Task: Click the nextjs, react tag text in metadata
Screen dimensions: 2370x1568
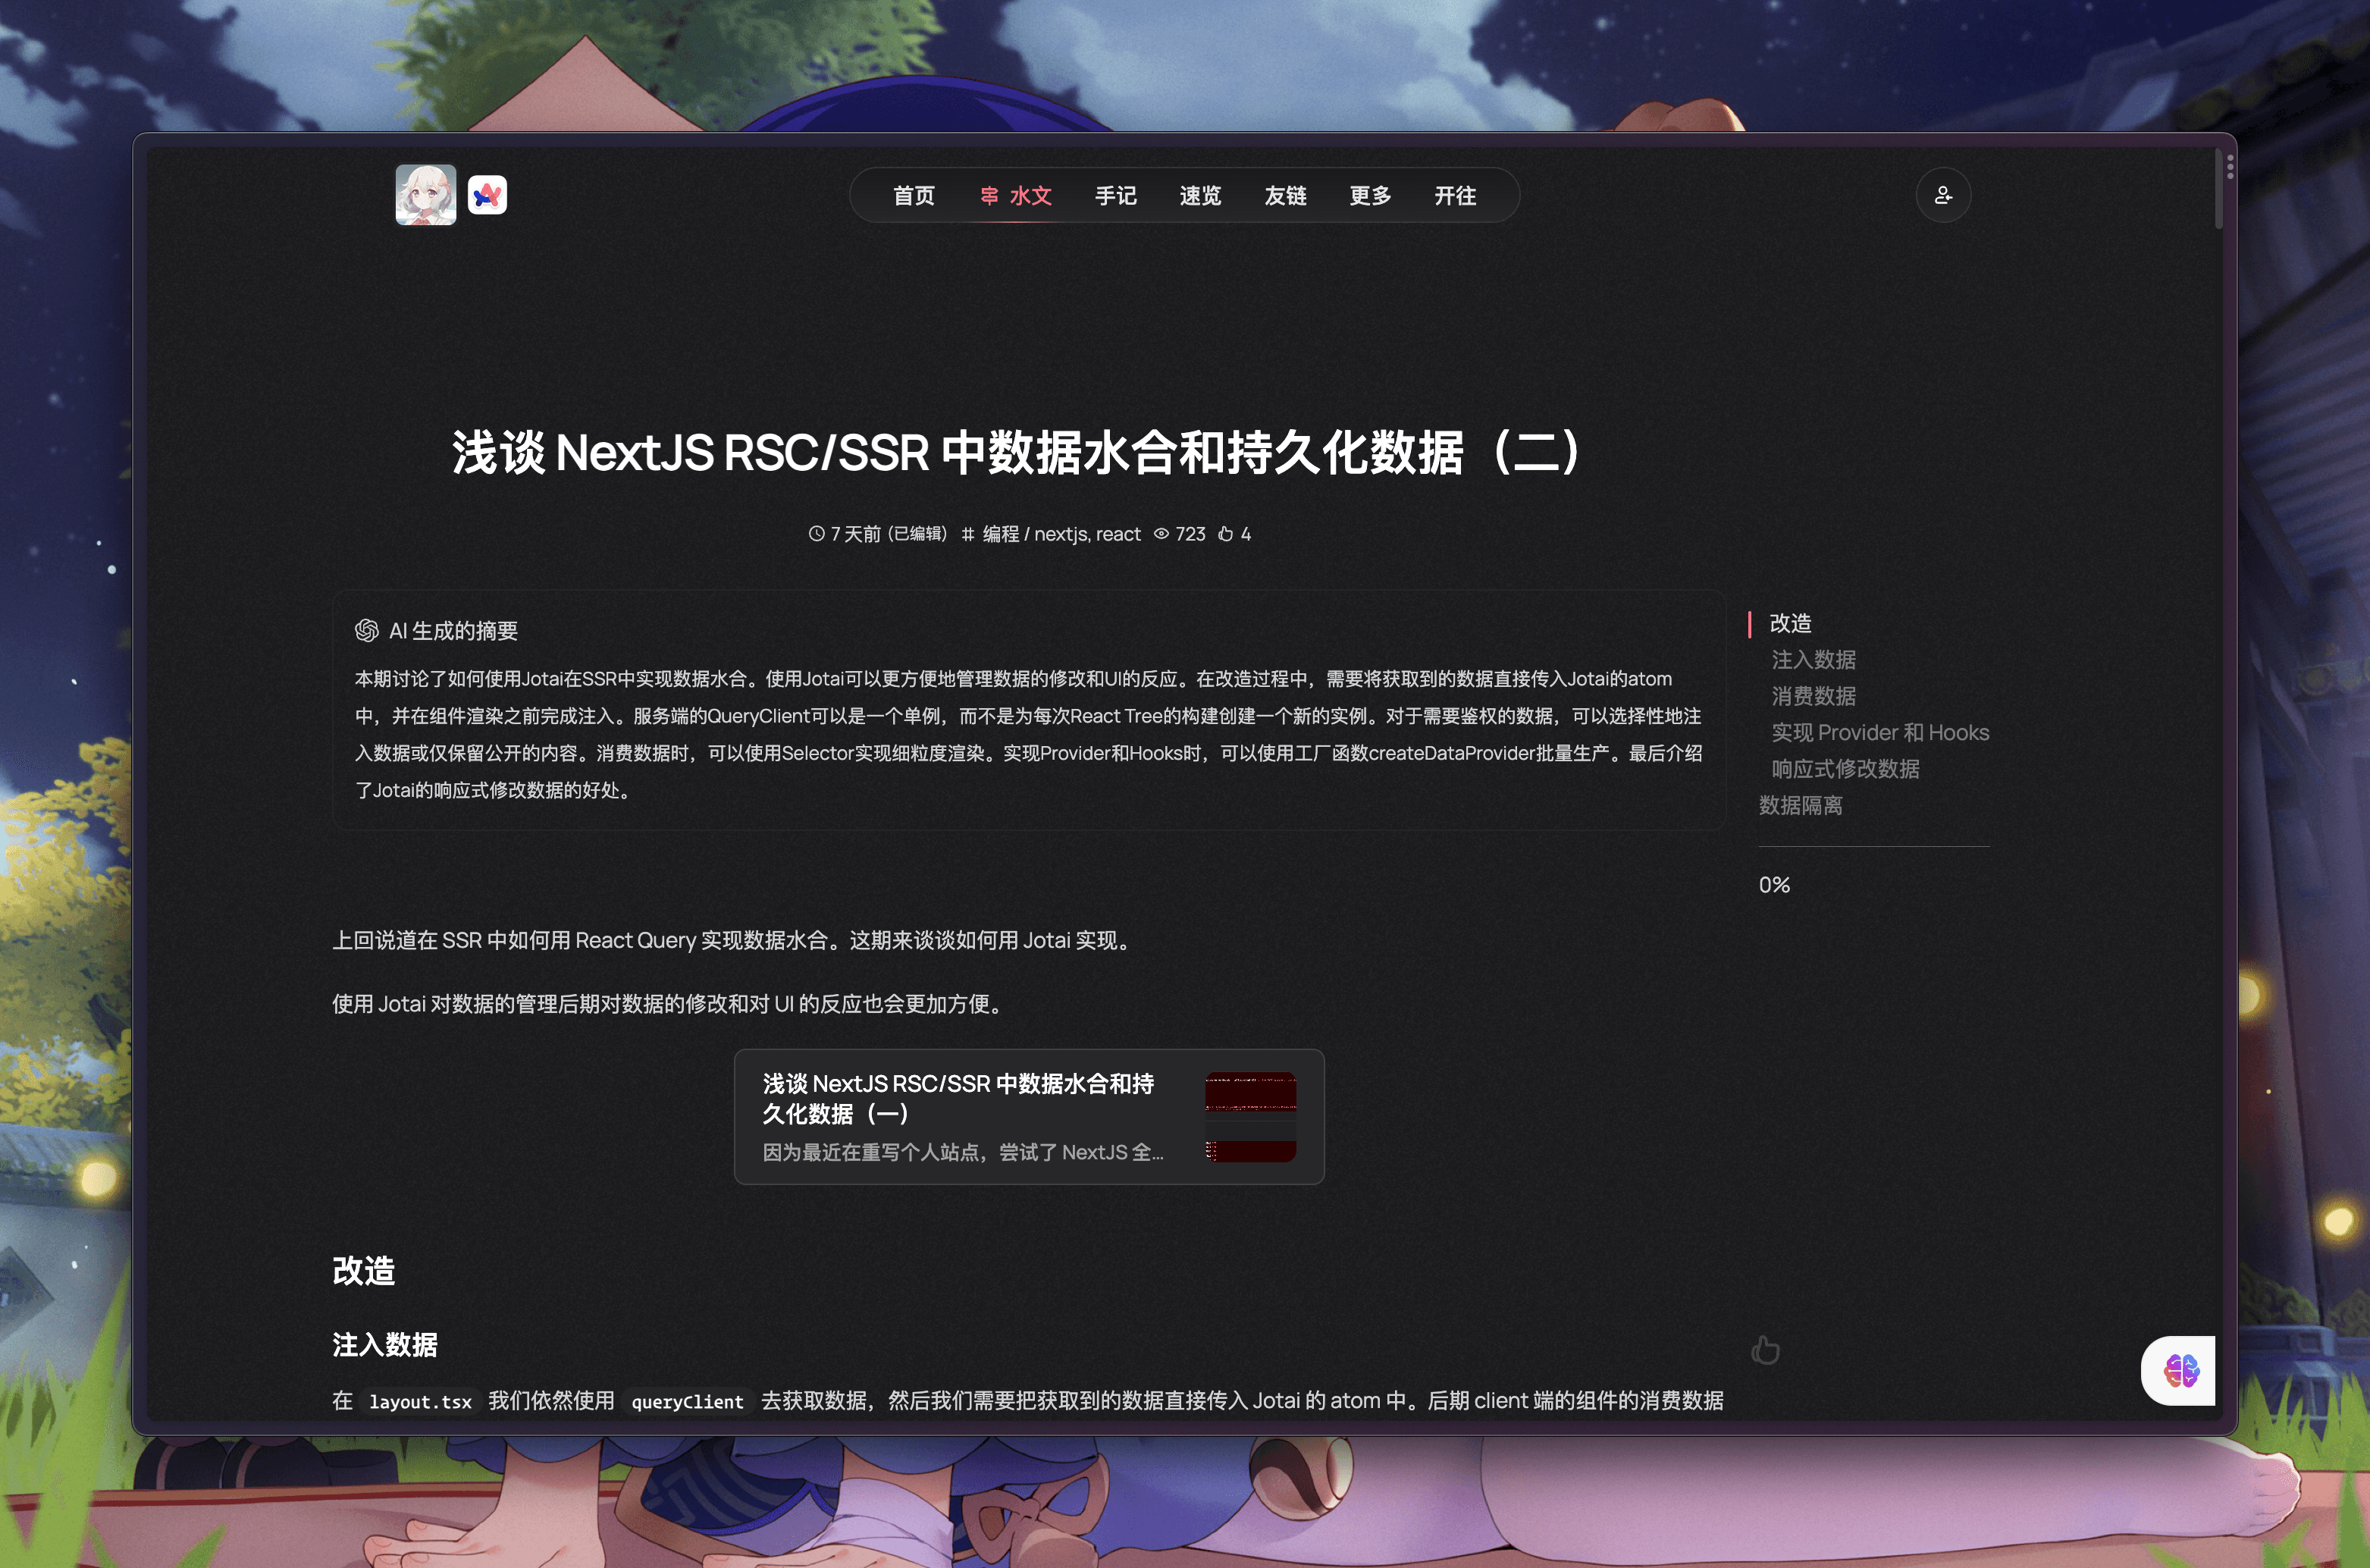Action: [1087, 534]
